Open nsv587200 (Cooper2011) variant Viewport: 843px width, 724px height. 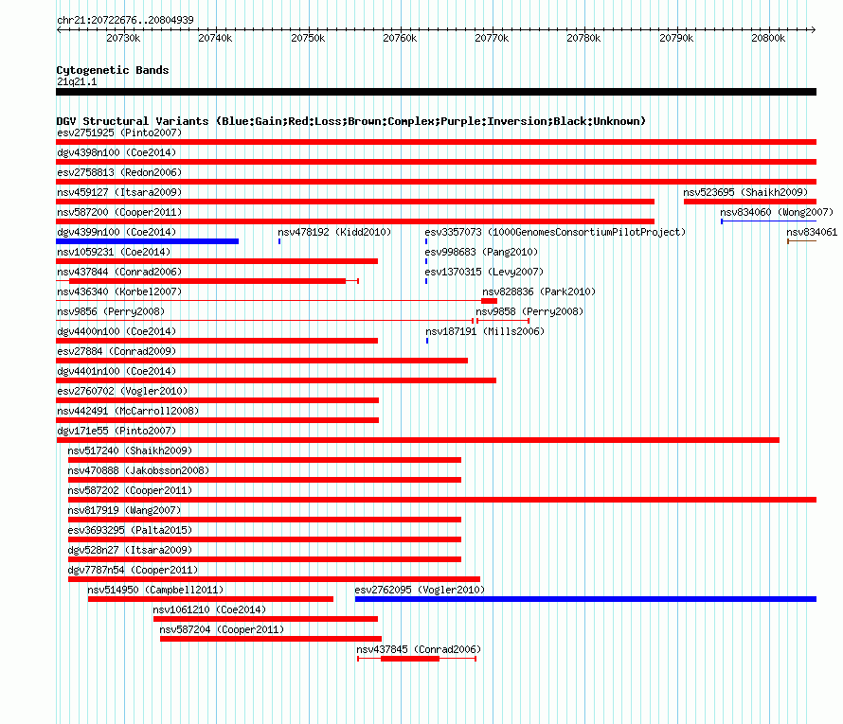[119, 212]
